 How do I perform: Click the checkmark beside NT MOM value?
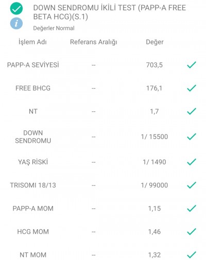click(192, 255)
